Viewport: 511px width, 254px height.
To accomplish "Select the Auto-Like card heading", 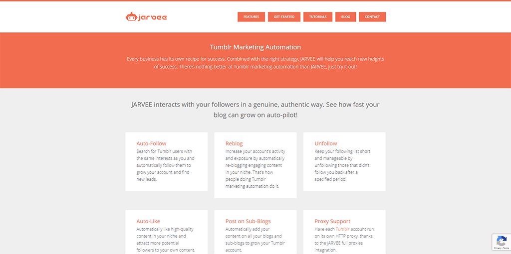I will tap(148, 221).
